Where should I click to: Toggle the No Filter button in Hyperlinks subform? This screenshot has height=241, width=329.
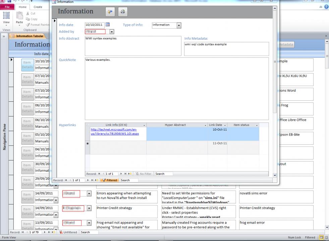tap(143, 174)
